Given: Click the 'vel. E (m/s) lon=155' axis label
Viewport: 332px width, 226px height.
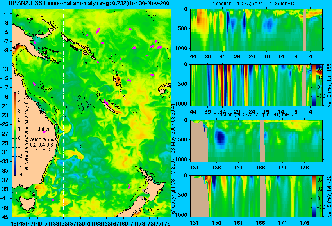Looking at the screenshot, I should tap(329, 85).
